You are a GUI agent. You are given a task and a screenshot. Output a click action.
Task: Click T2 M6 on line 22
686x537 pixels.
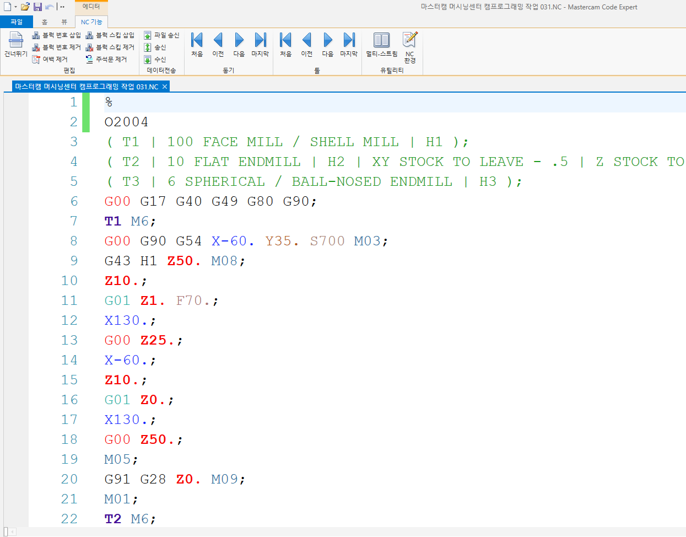click(x=131, y=519)
